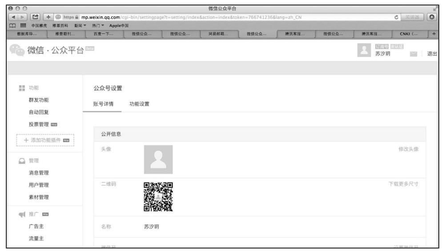
Task: Open the 新闻 bookmarks dropdown
Action: [80, 26]
